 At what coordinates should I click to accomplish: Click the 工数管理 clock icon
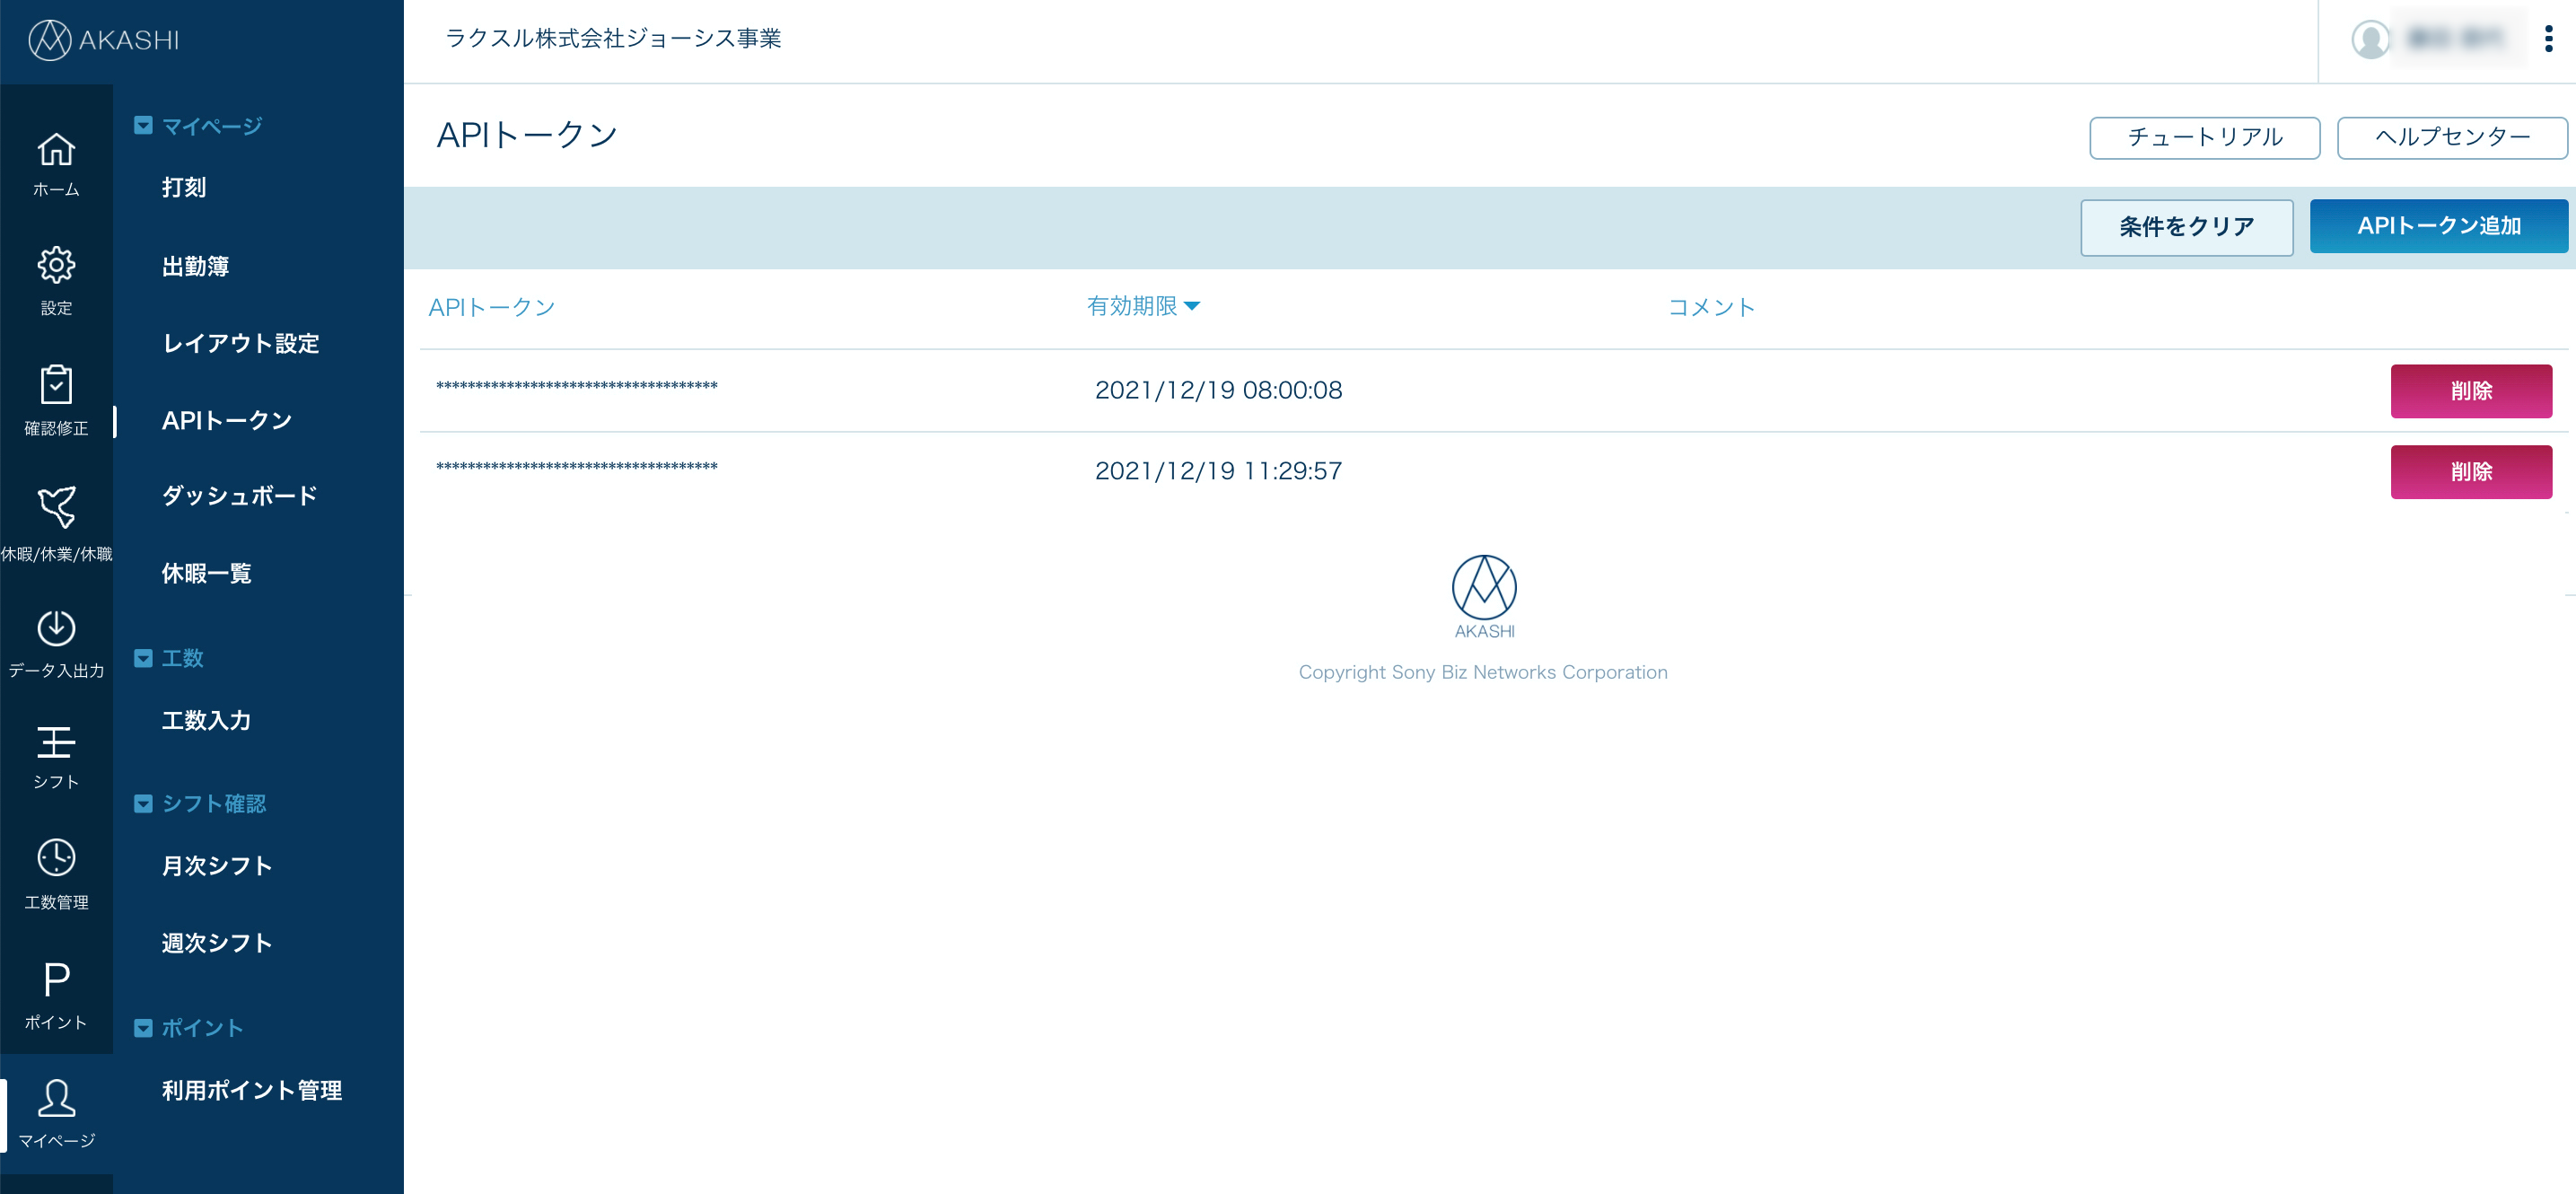coord(56,858)
